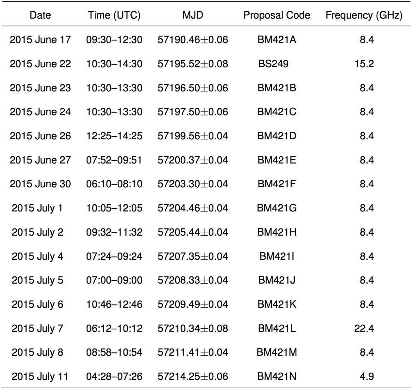Click the 22.4 frequency value
Viewport: 413px width, 389px height.
[x=364, y=328]
